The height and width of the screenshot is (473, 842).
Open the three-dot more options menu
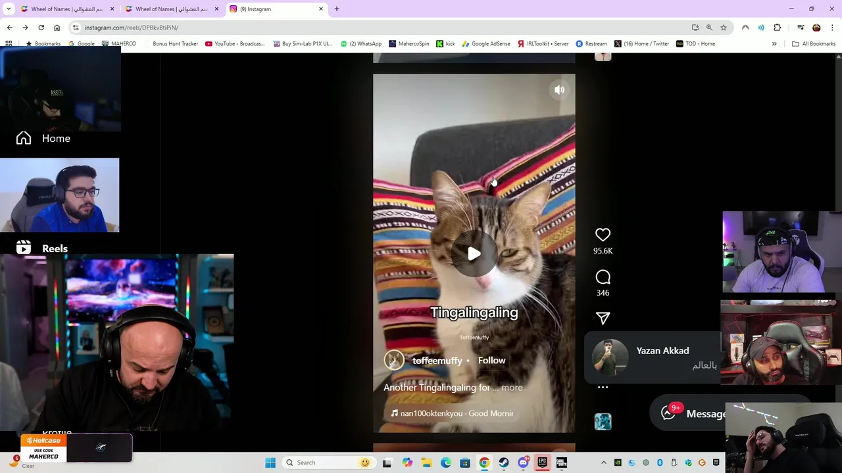[603, 388]
